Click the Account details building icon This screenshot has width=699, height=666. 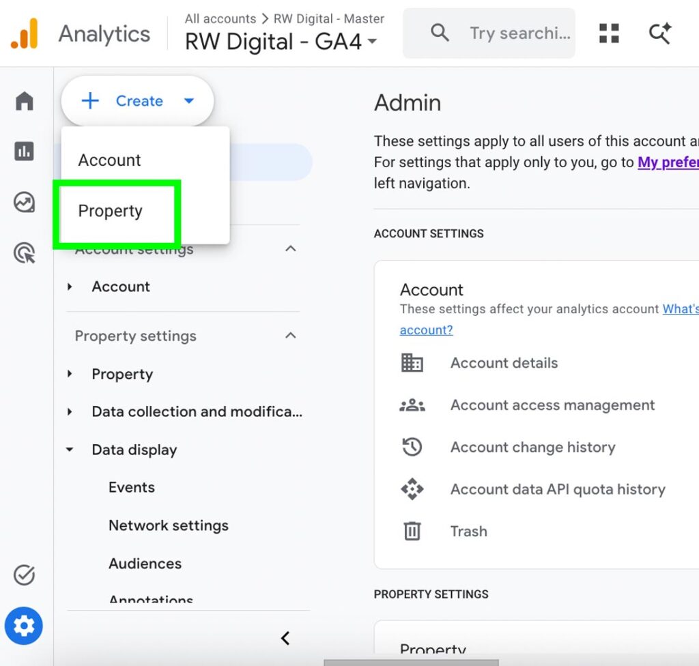click(412, 362)
